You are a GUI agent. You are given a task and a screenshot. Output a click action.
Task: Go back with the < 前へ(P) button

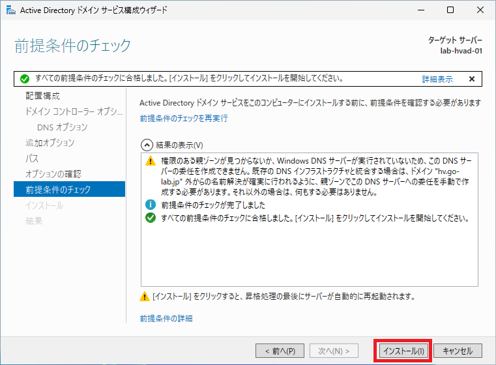click(280, 351)
